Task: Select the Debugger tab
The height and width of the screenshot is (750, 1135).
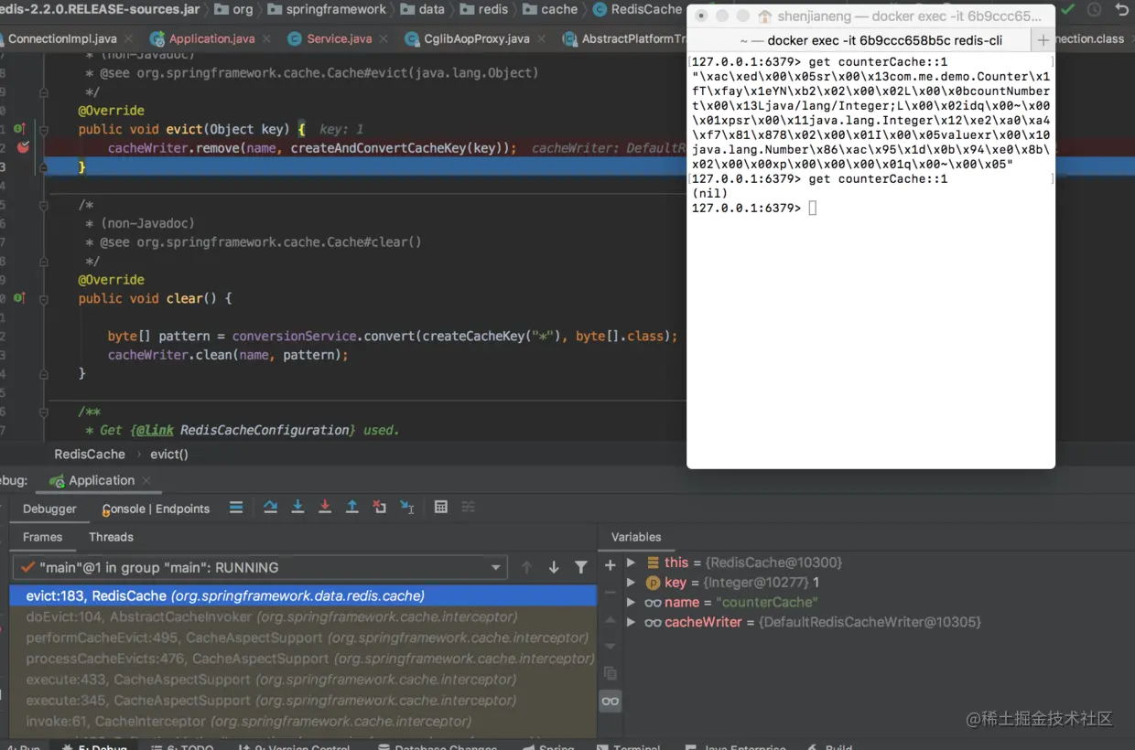Action: click(49, 509)
